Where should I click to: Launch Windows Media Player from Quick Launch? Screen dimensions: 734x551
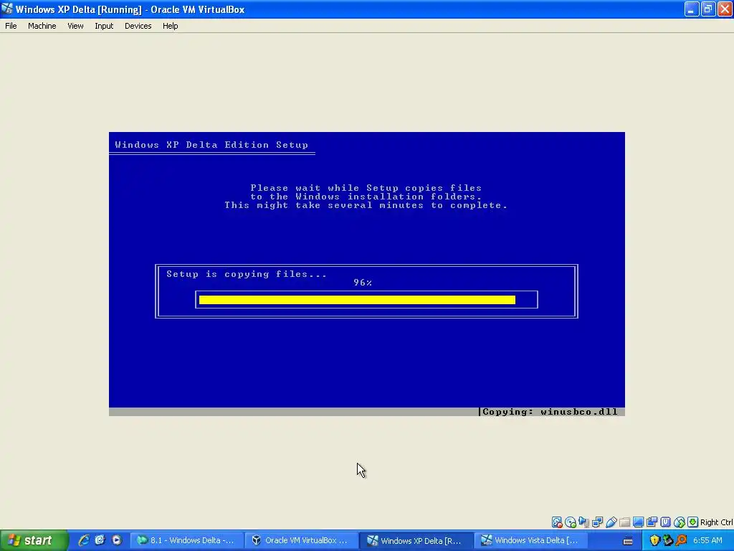coord(116,540)
